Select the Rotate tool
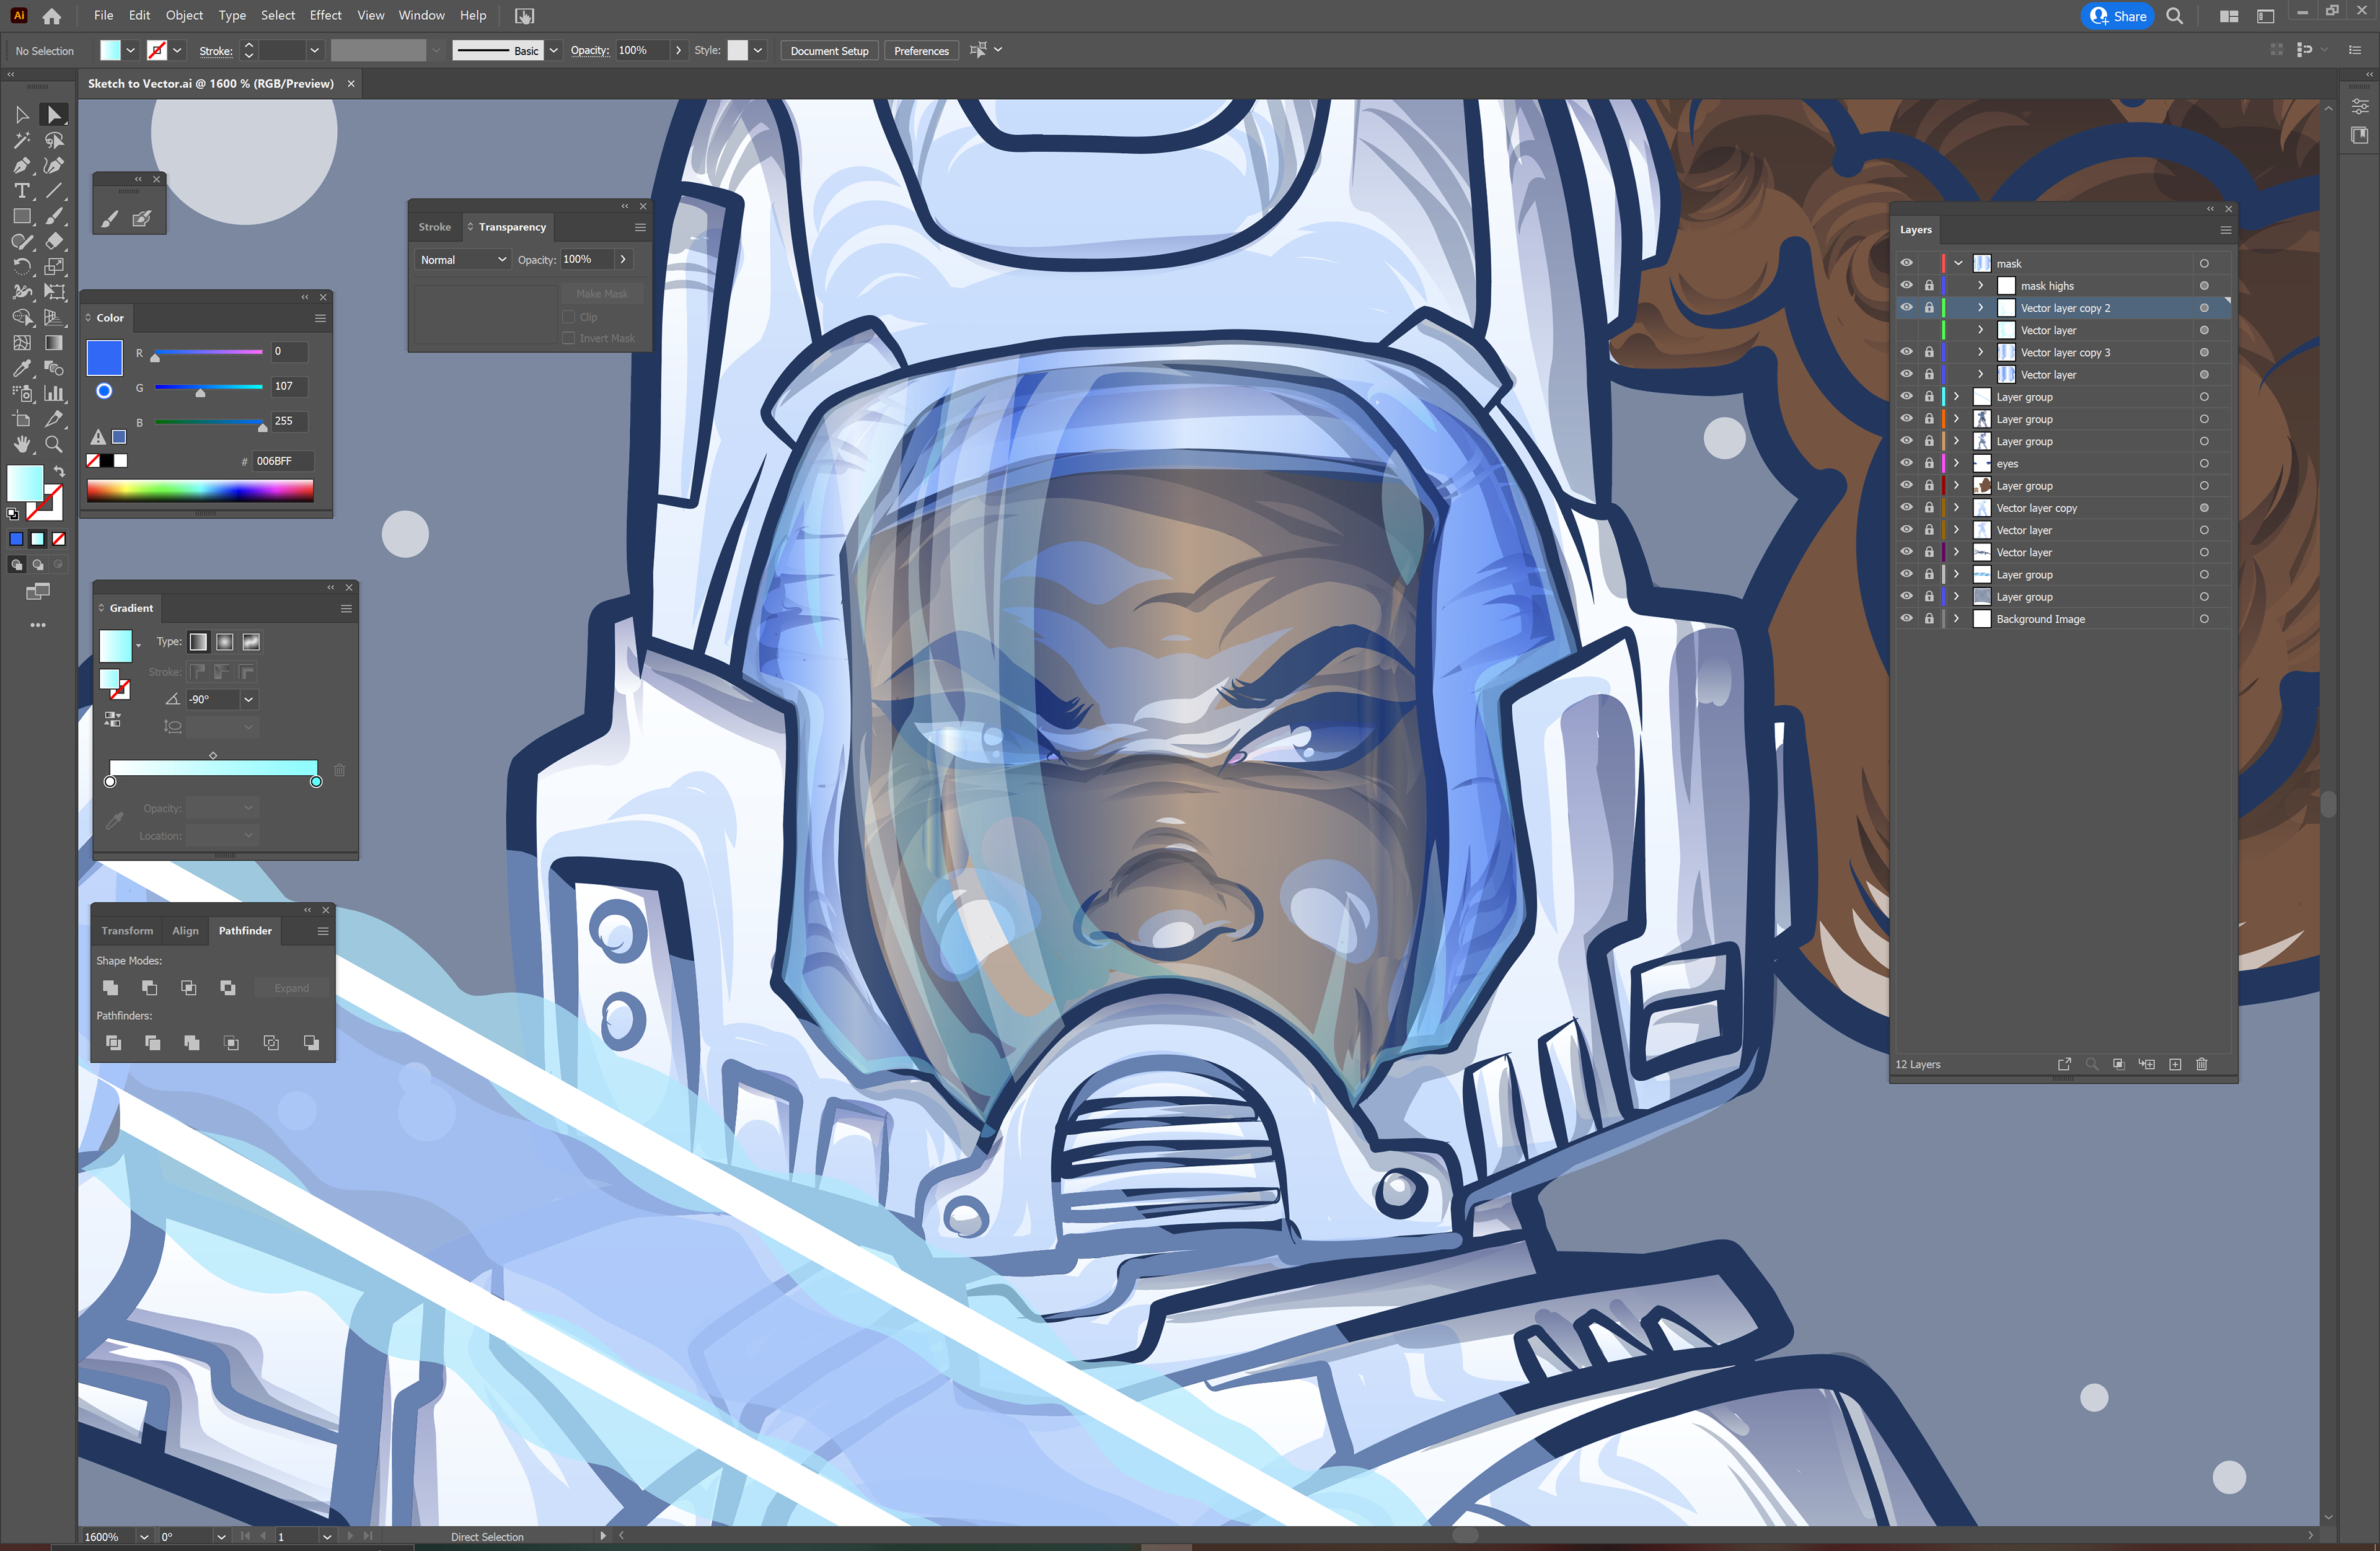The width and height of the screenshot is (2380, 1551). point(22,267)
